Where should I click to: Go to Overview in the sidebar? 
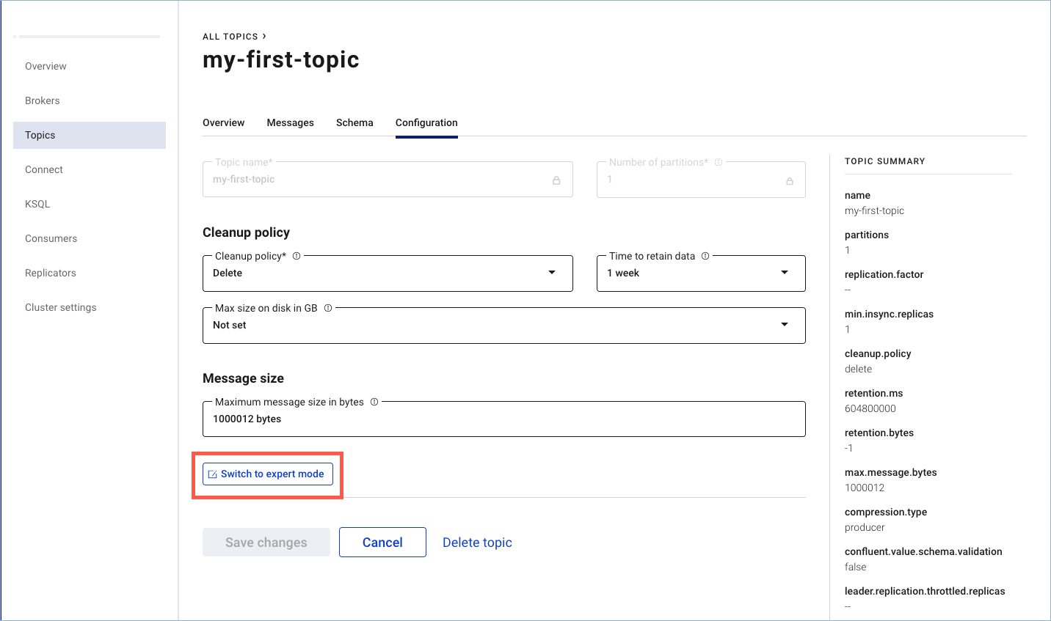(x=46, y=66)
